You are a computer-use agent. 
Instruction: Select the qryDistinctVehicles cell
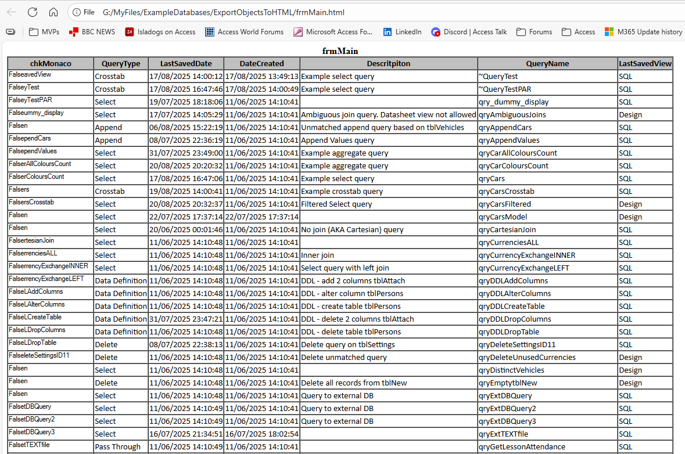547,370
